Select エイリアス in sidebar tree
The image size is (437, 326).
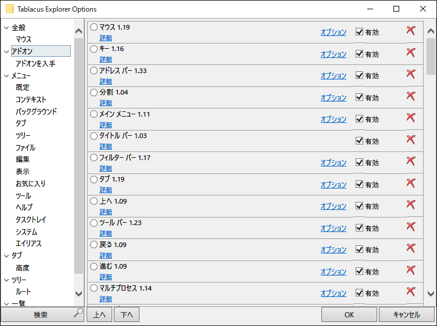point(28,244)
